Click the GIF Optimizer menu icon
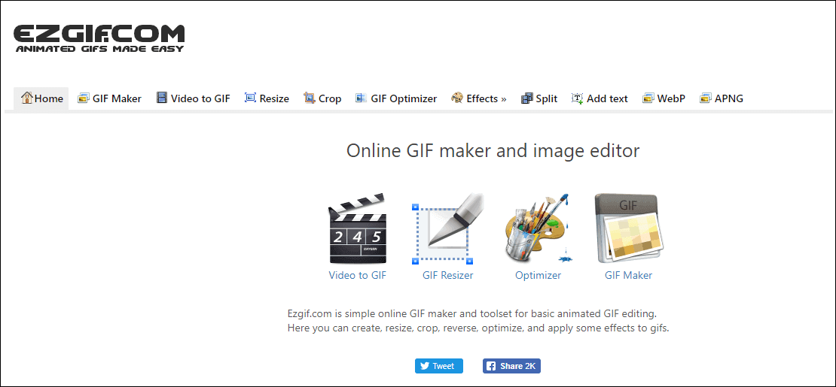Screen dimensions: 836x387 [361, 98]
